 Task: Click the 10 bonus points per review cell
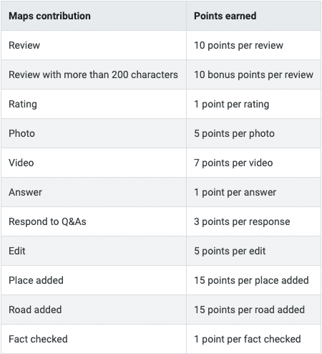coord(253,75)
